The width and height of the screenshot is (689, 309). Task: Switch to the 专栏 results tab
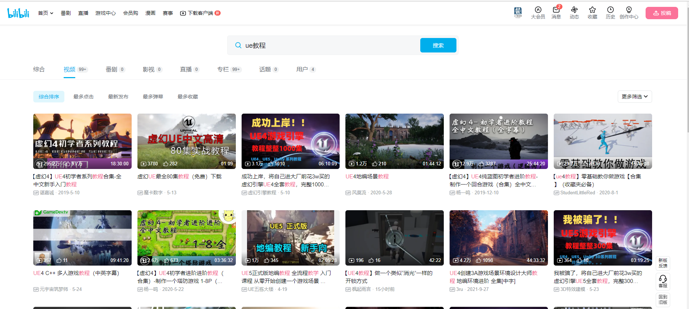pyautogui.click(x=229, y=69)
